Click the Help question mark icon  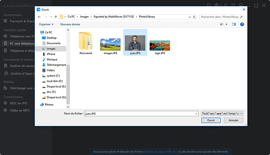(x=242, y=24)
